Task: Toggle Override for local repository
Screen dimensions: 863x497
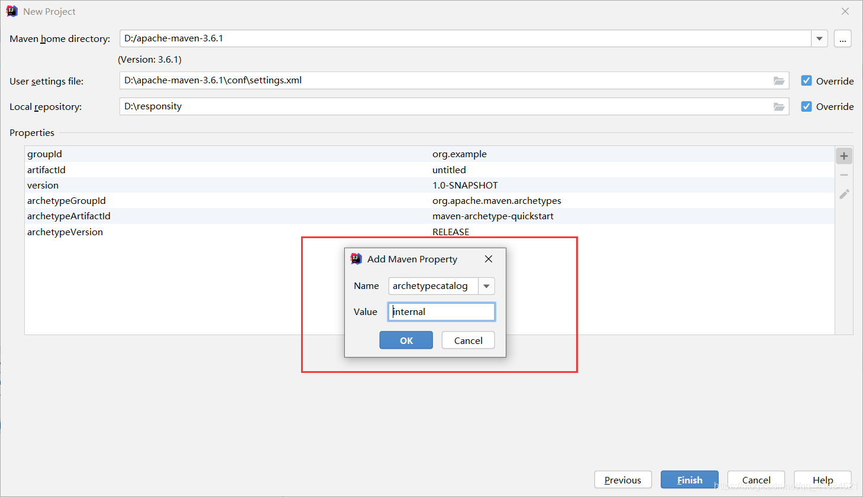Action: (x=806, y=106)
